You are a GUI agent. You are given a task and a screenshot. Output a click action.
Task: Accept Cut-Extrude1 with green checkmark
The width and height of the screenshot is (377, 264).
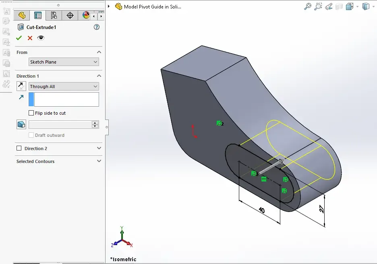pos(19,38)
